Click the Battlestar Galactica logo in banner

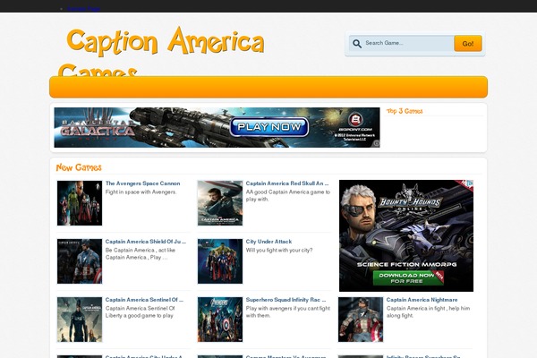[98, 129]
